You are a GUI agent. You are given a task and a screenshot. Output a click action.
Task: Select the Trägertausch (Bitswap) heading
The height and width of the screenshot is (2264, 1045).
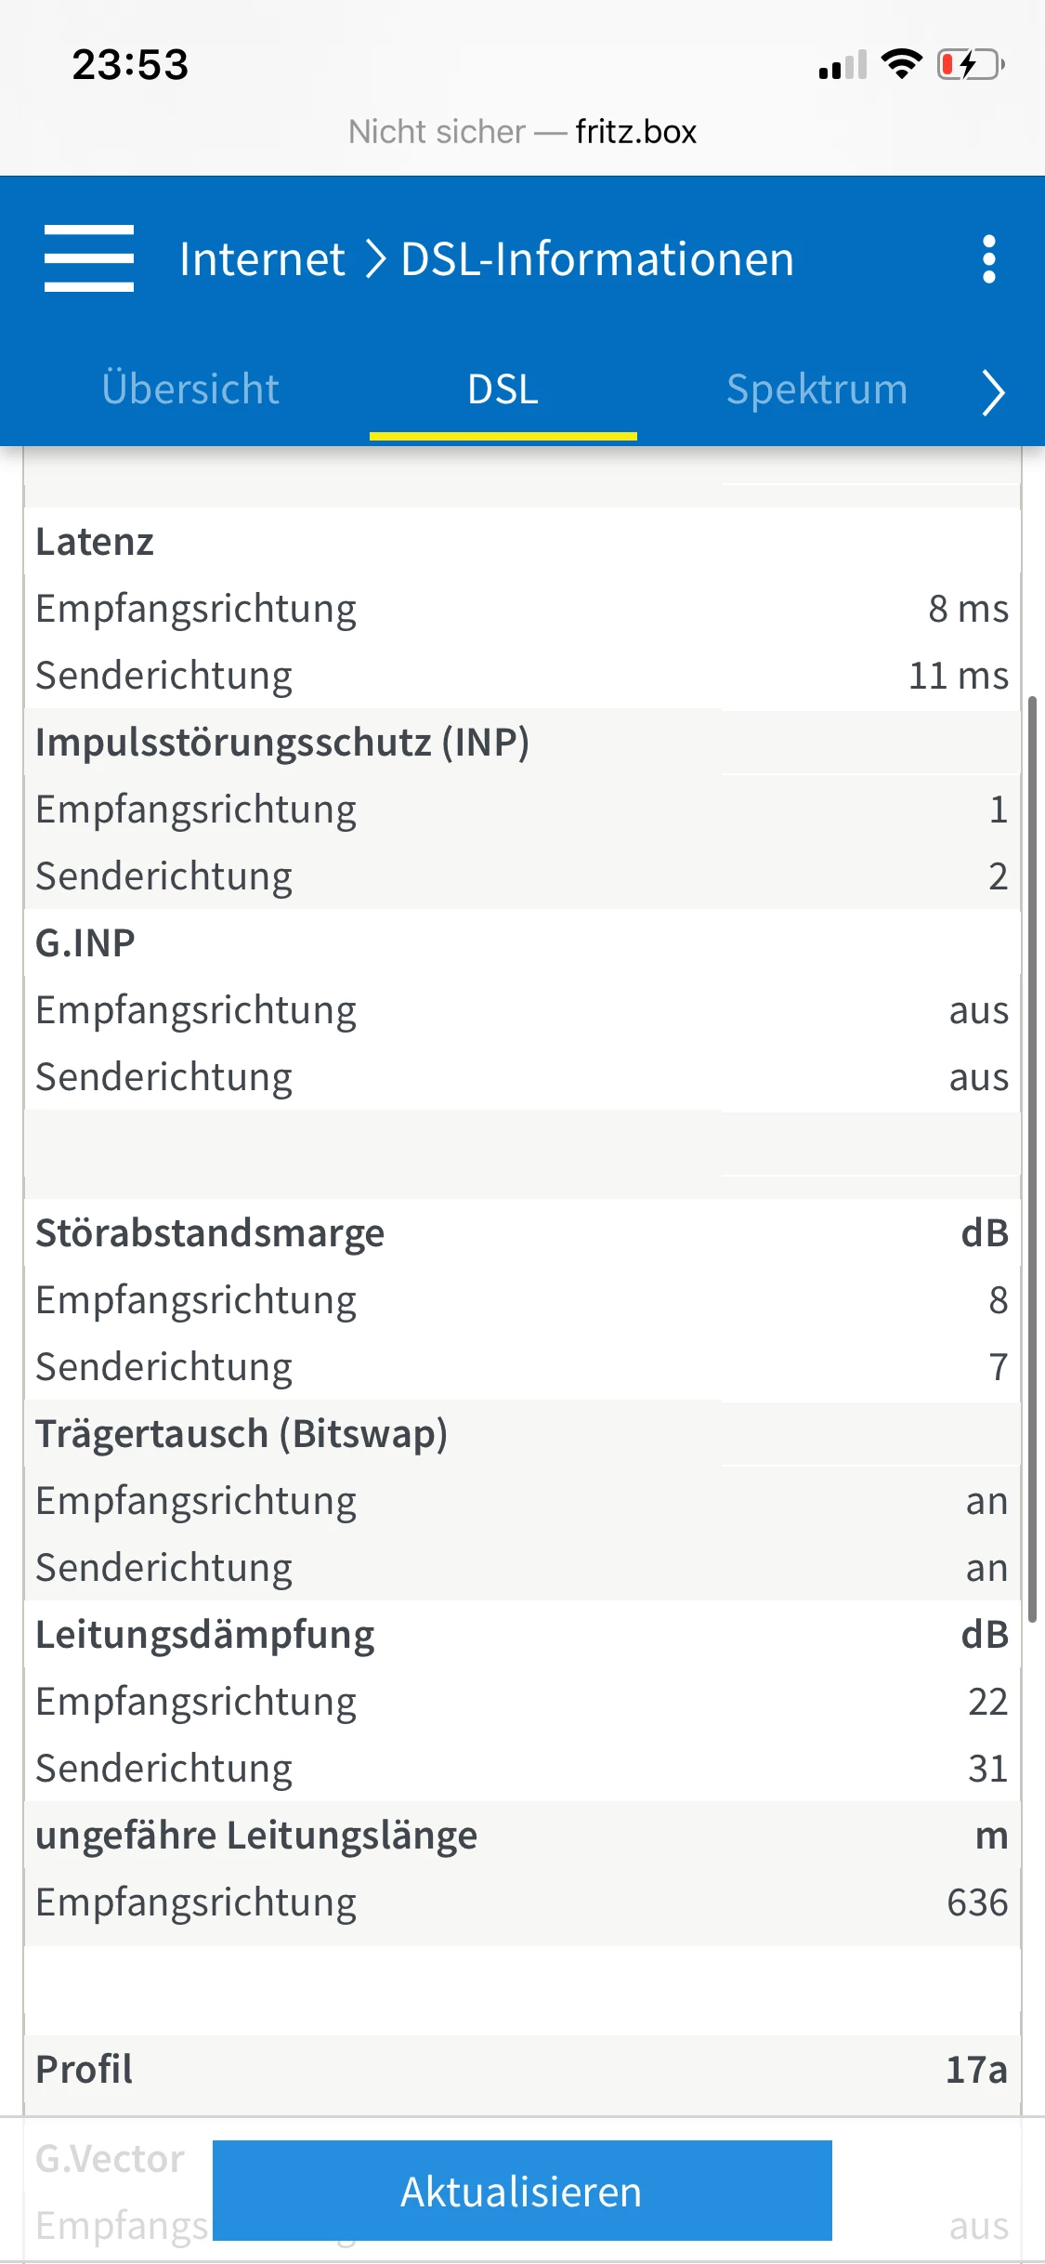(x=242, y=1434)
